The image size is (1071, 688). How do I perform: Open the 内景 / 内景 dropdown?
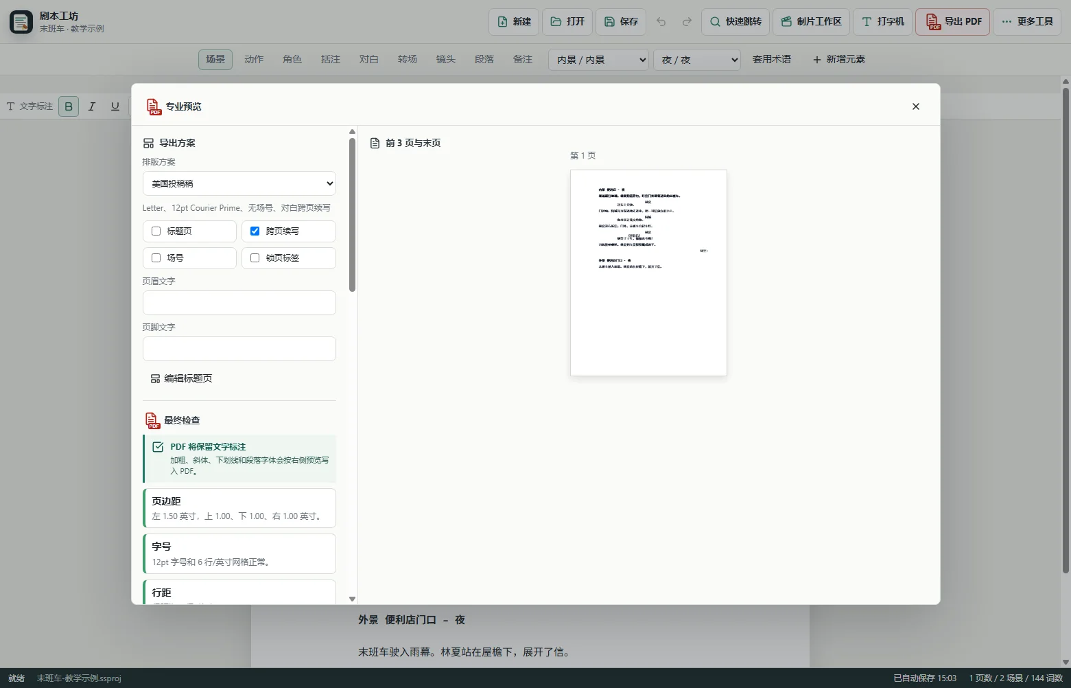(598, 60)
